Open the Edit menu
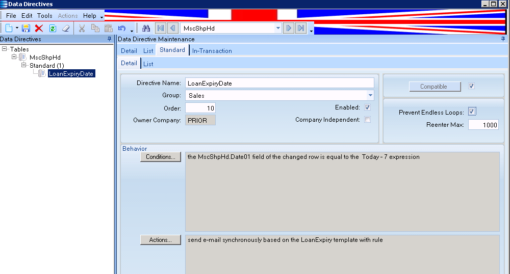510x274 pixels. 27,16
